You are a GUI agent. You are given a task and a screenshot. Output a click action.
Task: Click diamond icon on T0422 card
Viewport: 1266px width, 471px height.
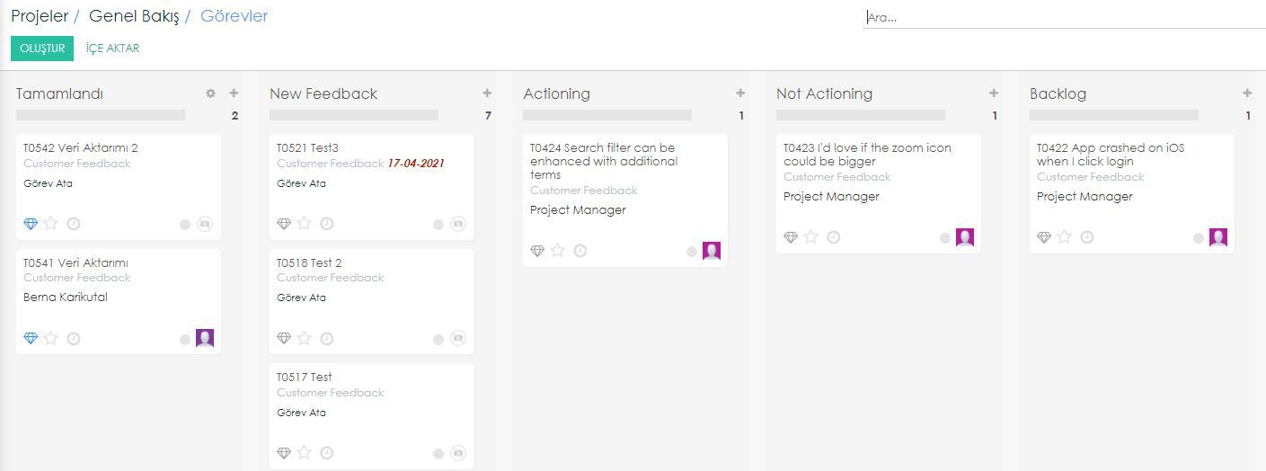coord(1044,237)
